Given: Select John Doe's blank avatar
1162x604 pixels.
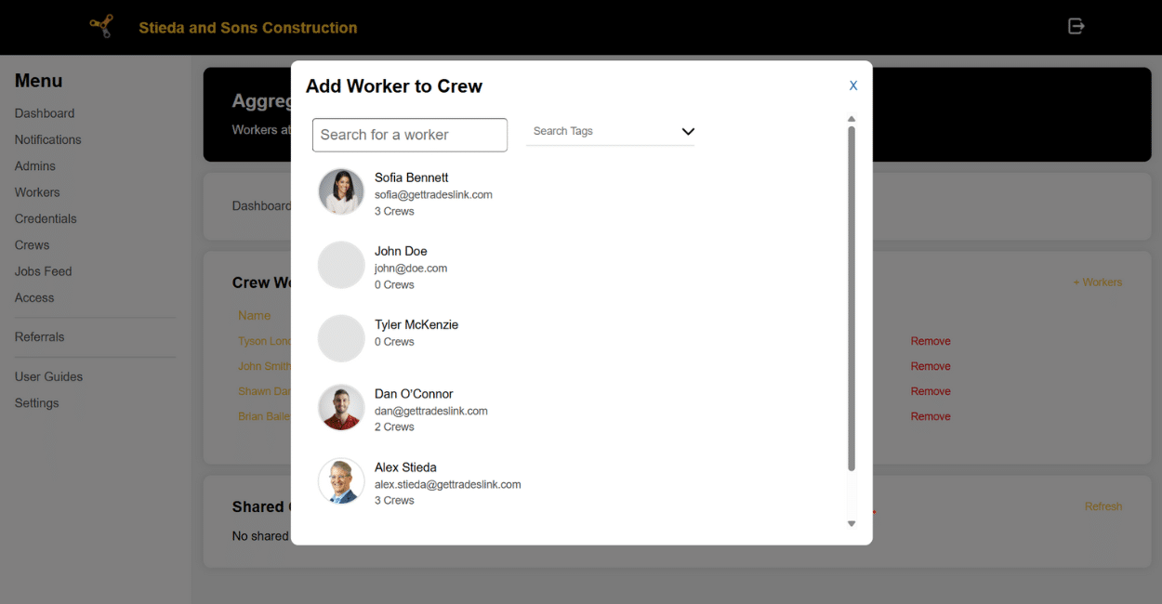Looking at the screenshot, I should tap(341, 265).
